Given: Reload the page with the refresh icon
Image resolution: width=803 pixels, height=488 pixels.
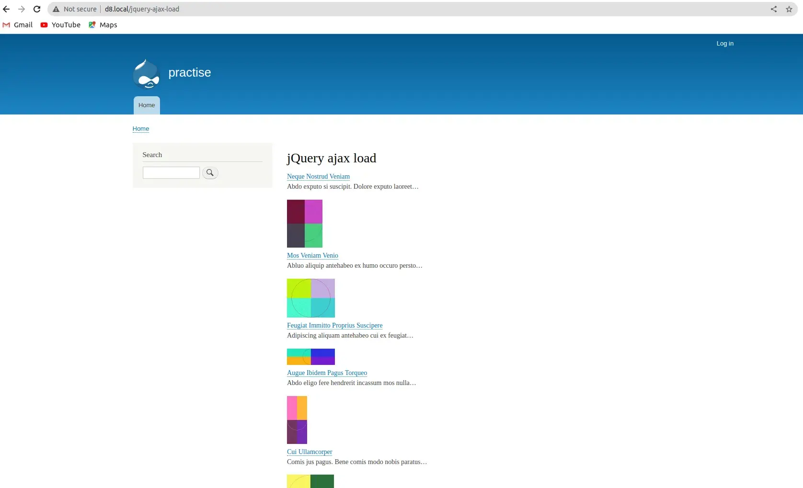Looking at the screenshot, I should coord(37,9).
